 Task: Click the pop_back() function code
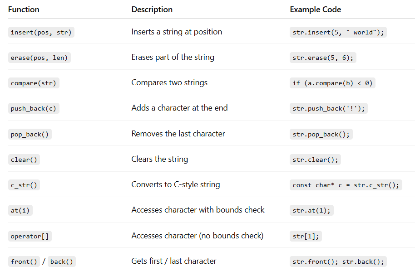point(30,134)
